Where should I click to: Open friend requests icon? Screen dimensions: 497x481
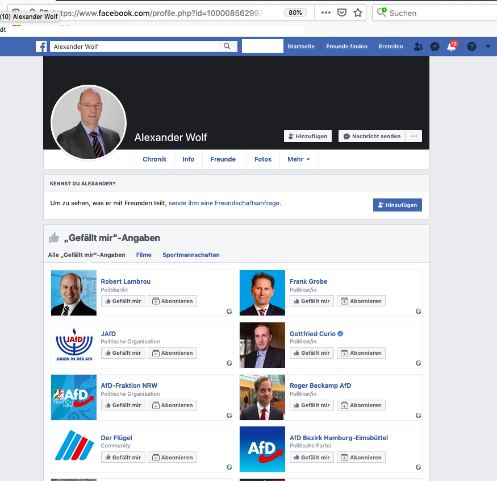coord(419,47)
